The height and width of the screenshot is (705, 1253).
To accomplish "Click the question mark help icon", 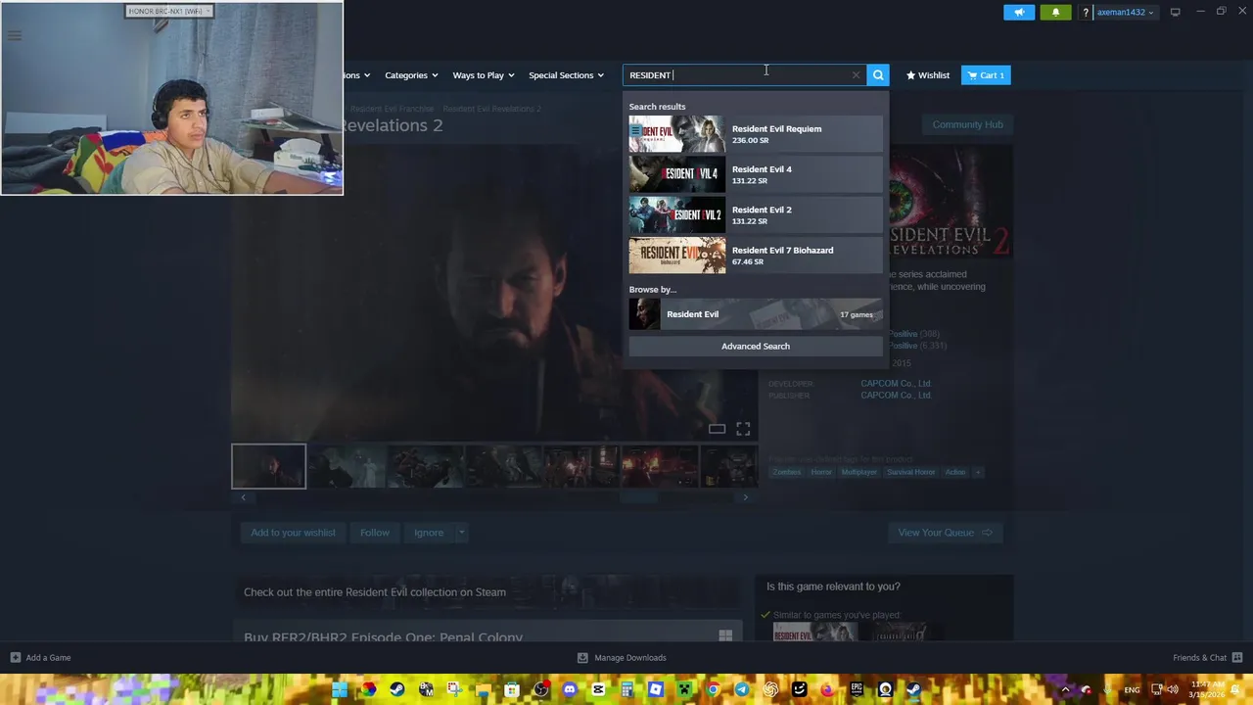I will [1085, 13].
